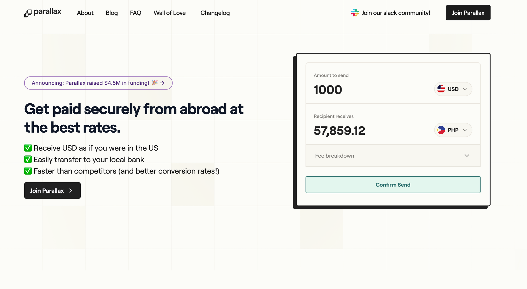
Task: Click checkmark beside Faster than competitors
Action: click(x=28, y=171)
